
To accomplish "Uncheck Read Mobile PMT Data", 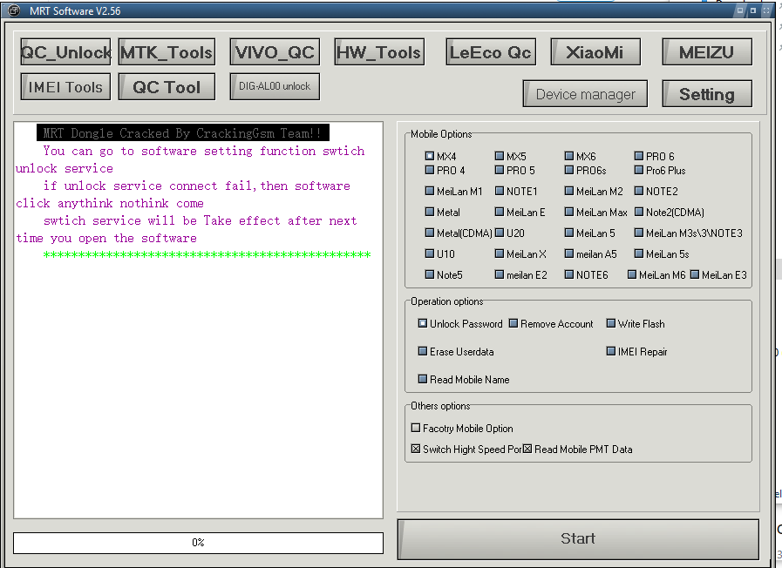I will pos(577,450).
